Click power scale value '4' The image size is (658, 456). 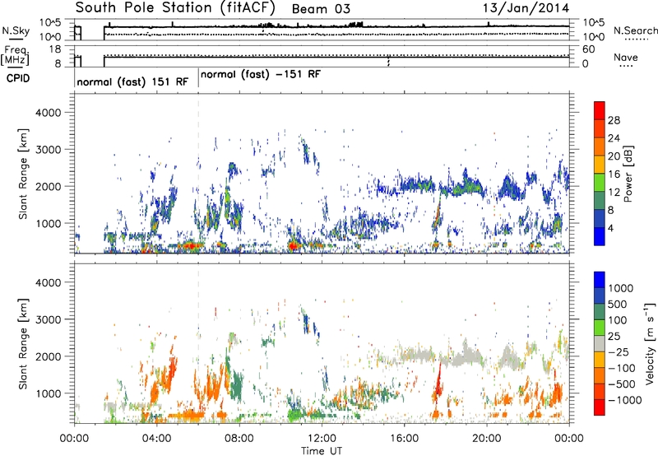(x=611, y=229)
